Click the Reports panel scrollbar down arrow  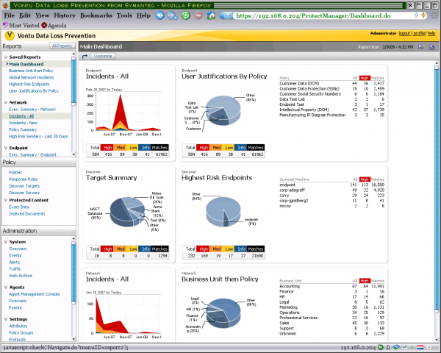73,154
